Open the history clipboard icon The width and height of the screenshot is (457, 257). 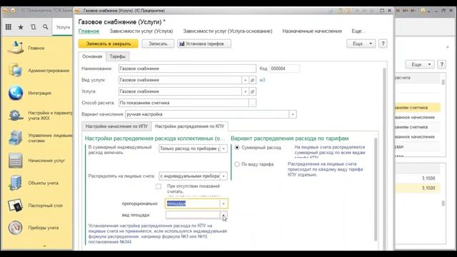[x=34, y=27]
